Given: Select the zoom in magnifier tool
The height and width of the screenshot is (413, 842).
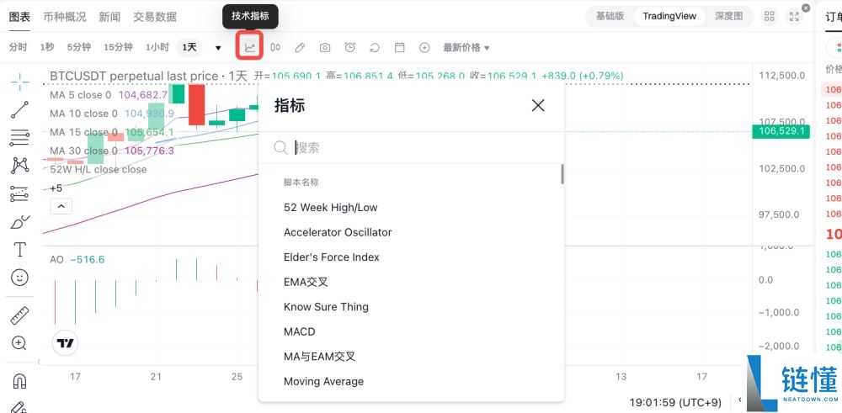Looking at the screenshot, I should (19, 343).
